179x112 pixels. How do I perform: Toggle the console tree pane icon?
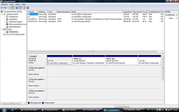[x=13, y=8]
